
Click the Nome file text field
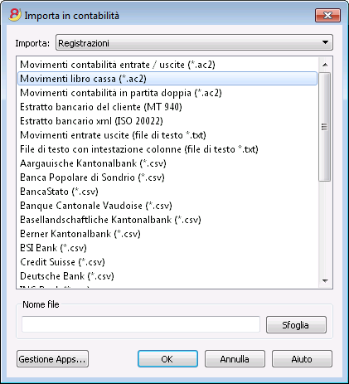[141, 324]
